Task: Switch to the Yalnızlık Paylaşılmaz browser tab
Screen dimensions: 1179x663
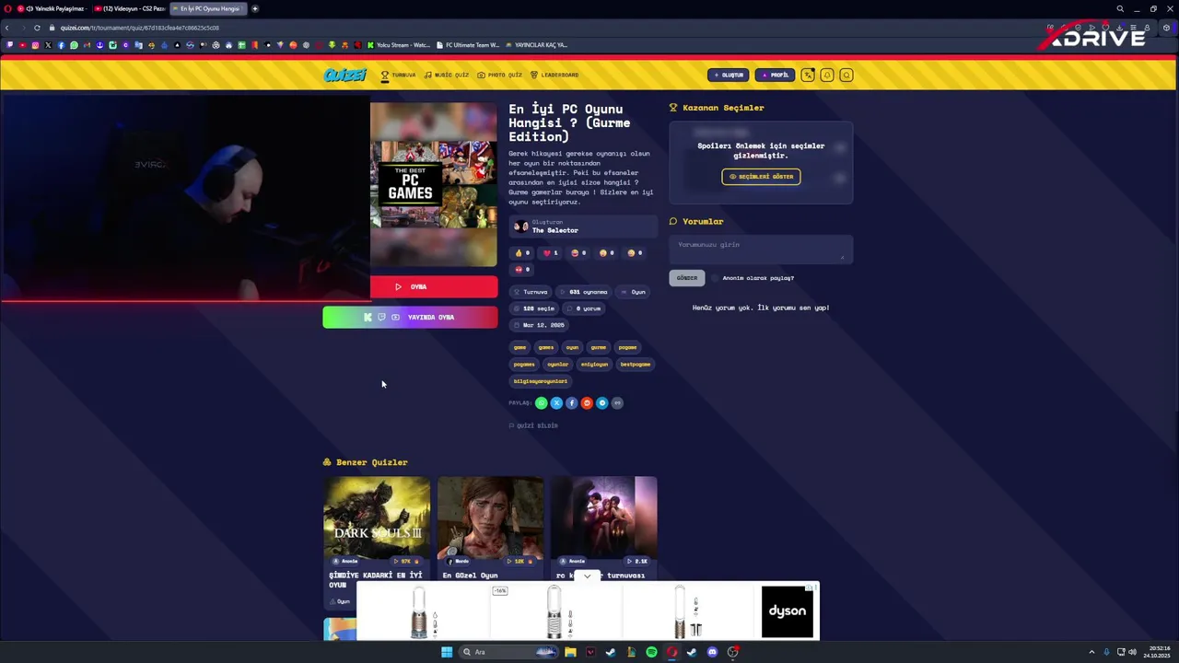Action: pyautogui.click(x=54, y=8)
